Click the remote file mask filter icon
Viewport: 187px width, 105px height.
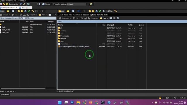coord(117,18)
